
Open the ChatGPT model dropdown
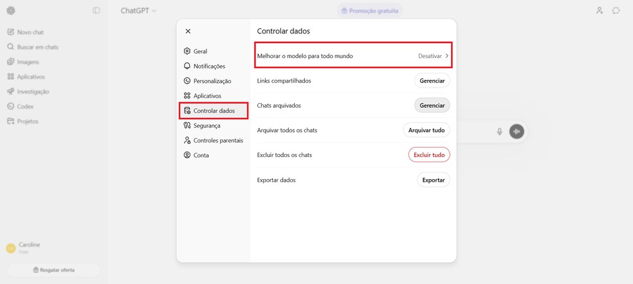pyautogui.click(x=138, y=10)
